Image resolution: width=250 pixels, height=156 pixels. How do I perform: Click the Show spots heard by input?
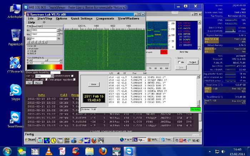[55, 73]
